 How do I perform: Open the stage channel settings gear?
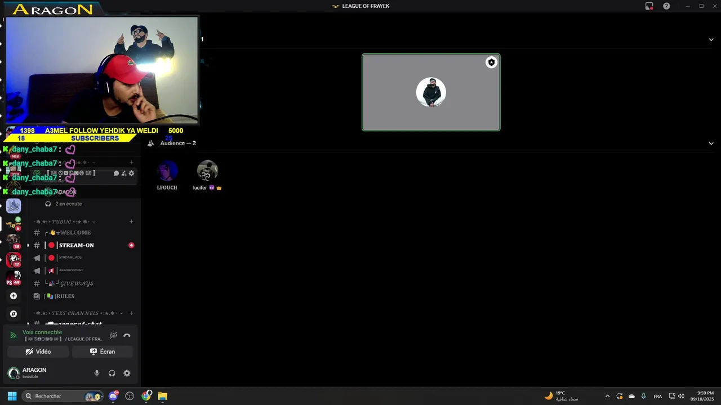tap(132, 173)
